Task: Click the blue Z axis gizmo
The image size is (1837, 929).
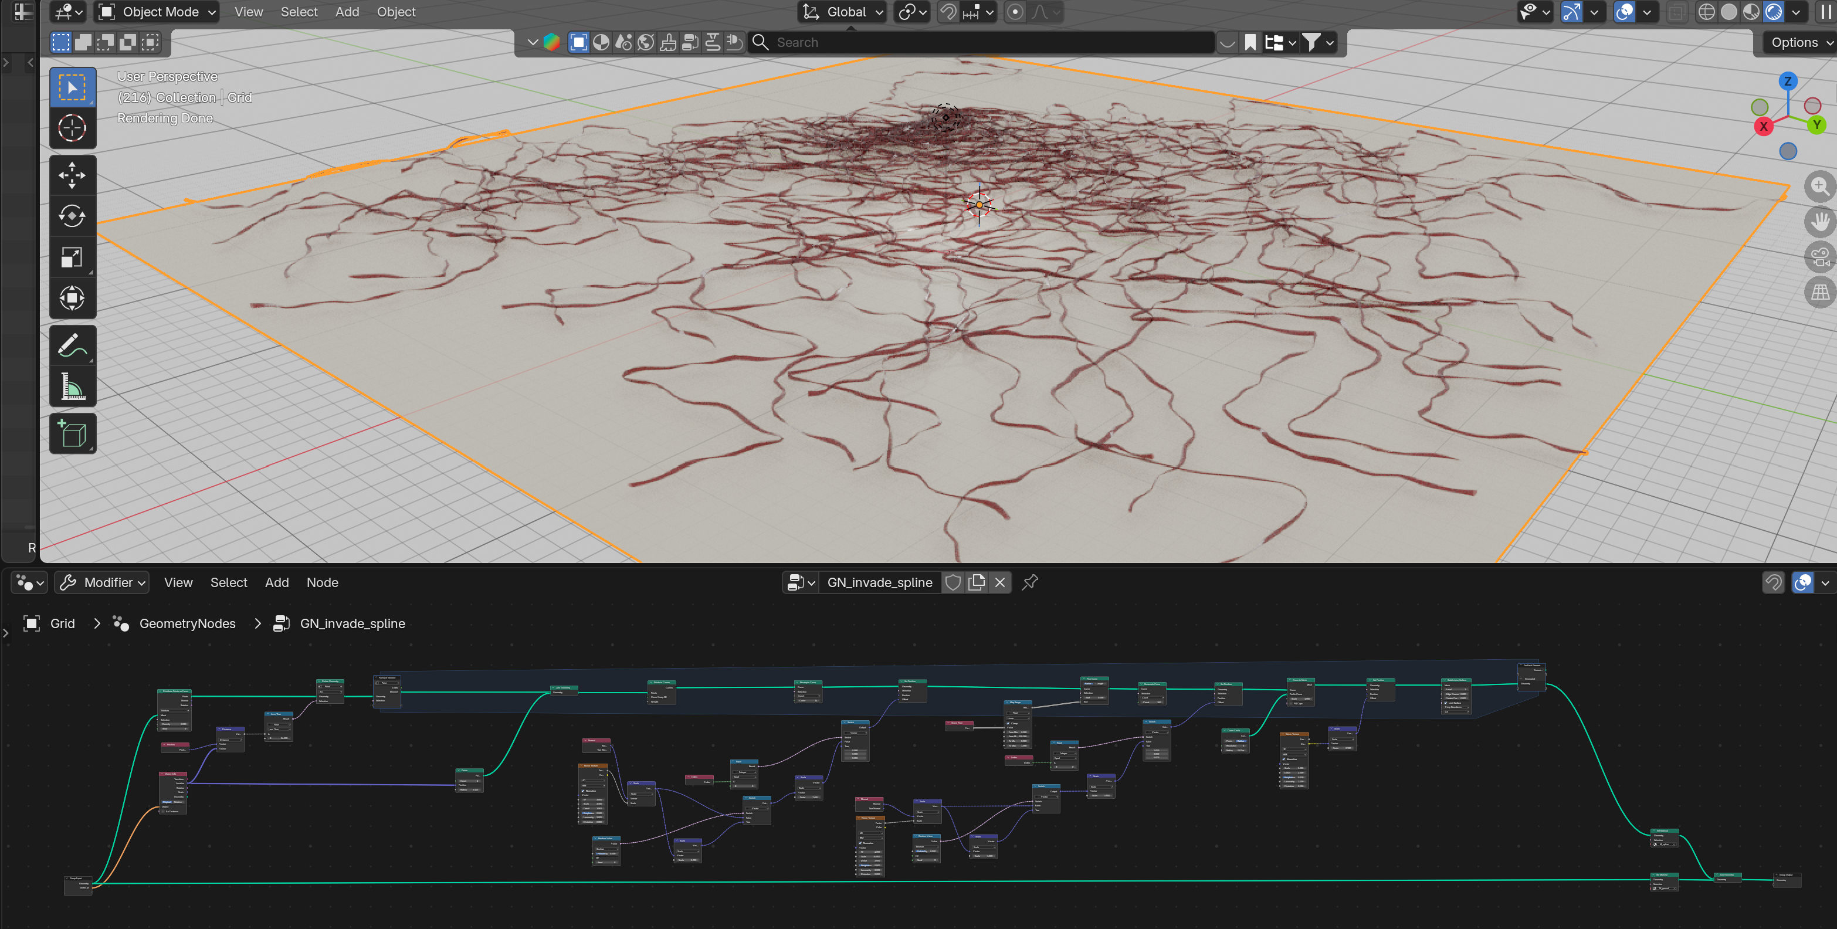Action: pyautogui.click(x=1787, y=82)
